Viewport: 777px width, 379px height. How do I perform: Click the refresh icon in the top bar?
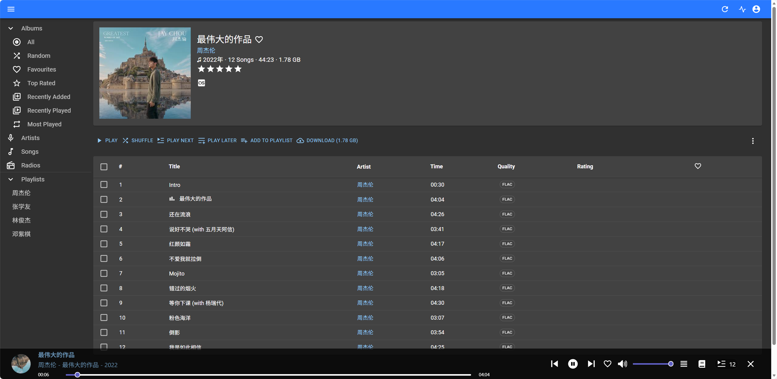(725, 9)
